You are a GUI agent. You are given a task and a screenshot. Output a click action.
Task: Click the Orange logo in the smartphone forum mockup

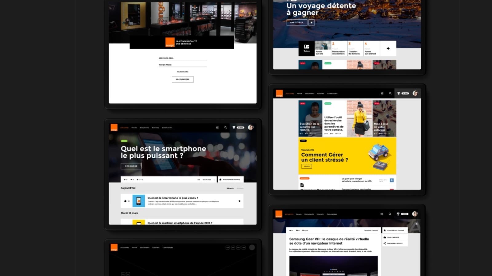[114, 128]
